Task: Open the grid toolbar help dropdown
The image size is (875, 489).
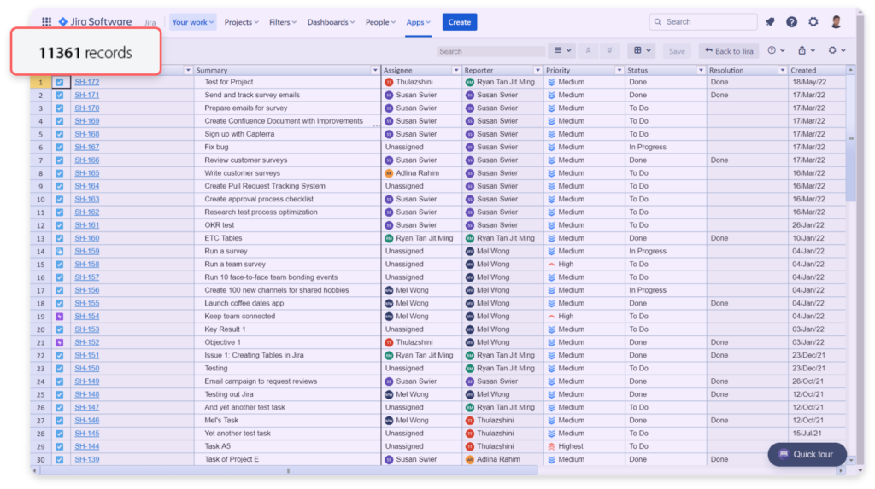Action: (776, 50)
